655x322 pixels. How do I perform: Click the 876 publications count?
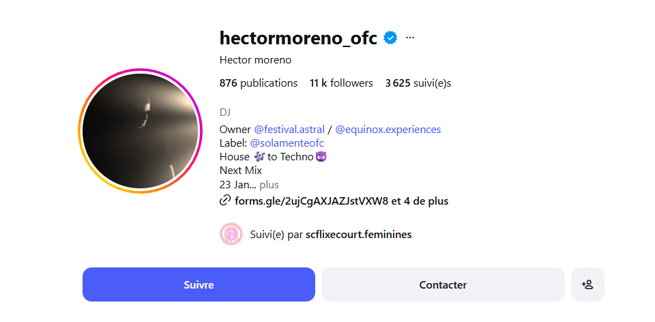pyautogui.click(x=259, y=83)
